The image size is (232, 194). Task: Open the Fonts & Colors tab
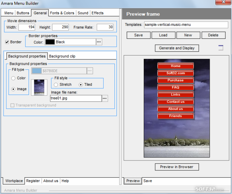pos(62,13)
